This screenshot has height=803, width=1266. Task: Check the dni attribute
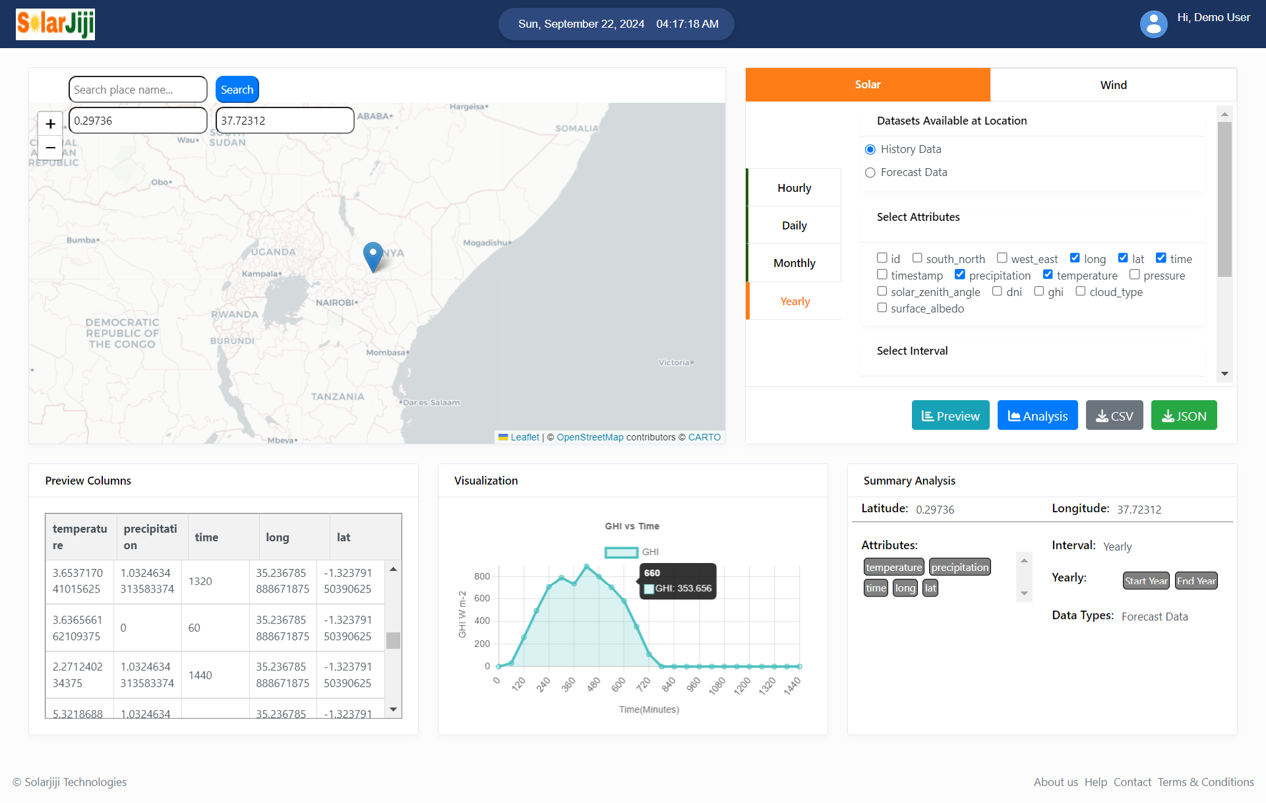point(998,291)
